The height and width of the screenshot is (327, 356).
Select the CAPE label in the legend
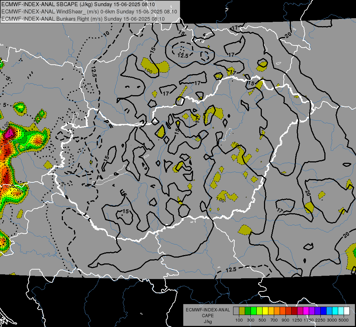click(208, 316)
